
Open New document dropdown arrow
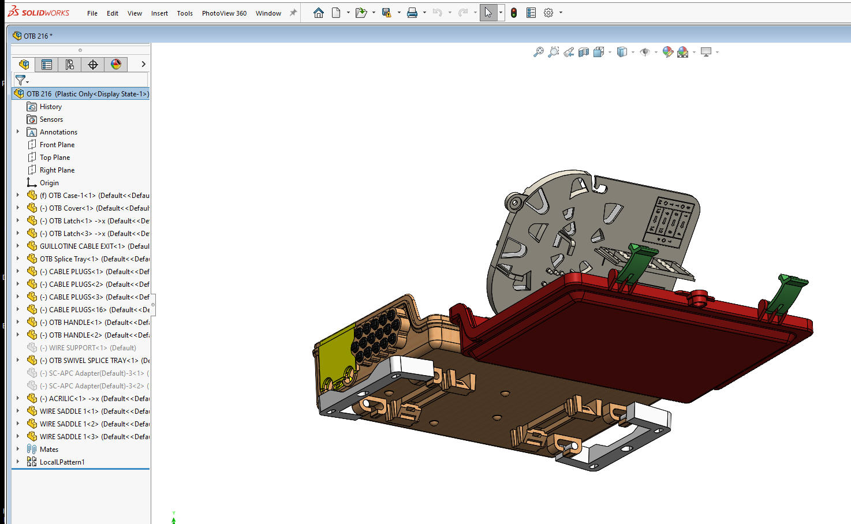[348, 13]
